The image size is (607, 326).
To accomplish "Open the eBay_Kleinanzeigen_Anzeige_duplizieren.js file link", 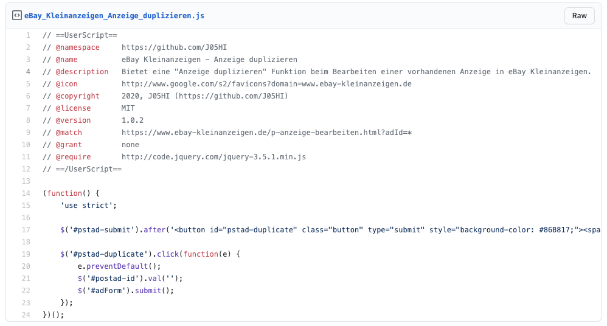I will (x=114, y=16).
